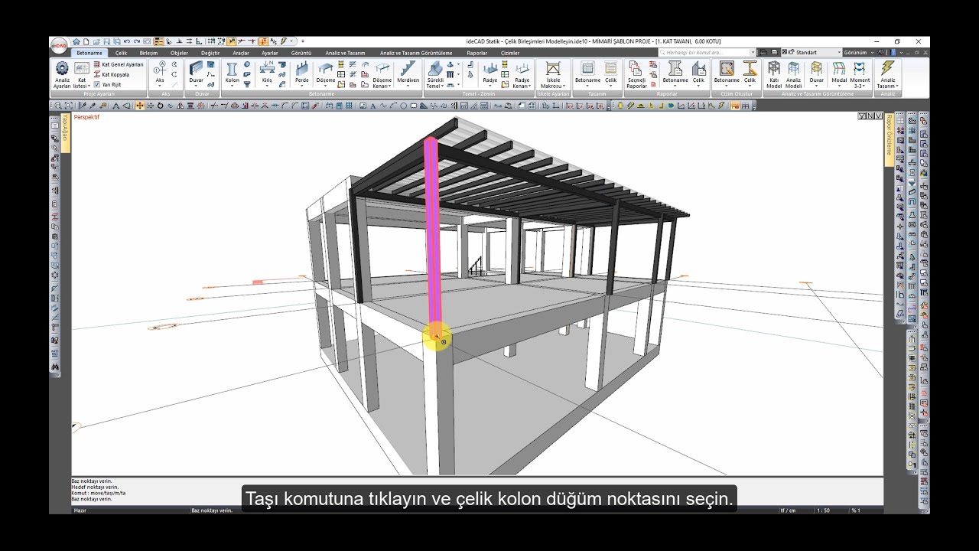
Task: Click the Aks axis tool icon
Action: (160, 69)
